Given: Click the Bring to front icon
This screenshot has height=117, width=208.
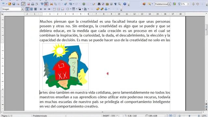Looking at the screenshot, I should coord(98,9).
